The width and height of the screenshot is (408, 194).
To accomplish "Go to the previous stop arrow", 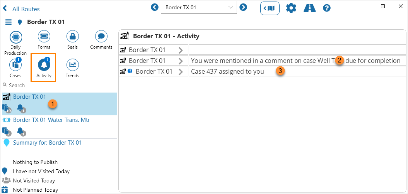I will (x=155, y=7).
